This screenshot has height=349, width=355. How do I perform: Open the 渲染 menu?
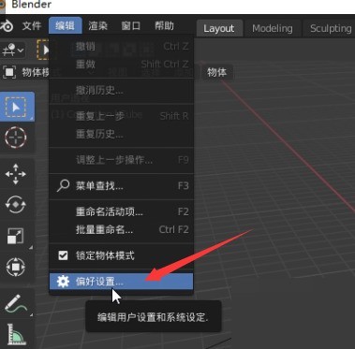[x=97, y=25]
